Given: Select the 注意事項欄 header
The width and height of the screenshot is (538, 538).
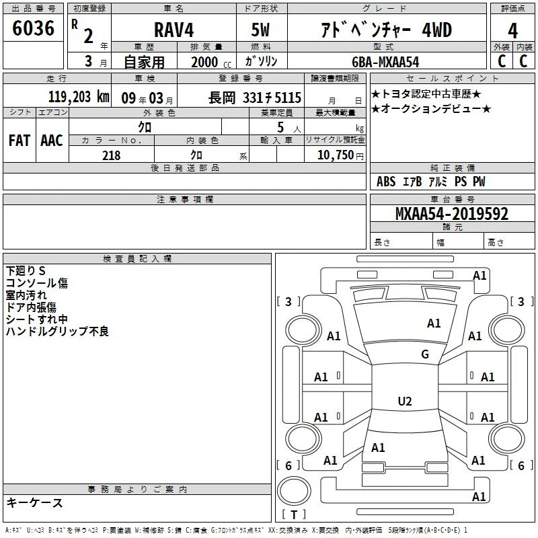Looking at the screenshot, I should click(185, 199).
